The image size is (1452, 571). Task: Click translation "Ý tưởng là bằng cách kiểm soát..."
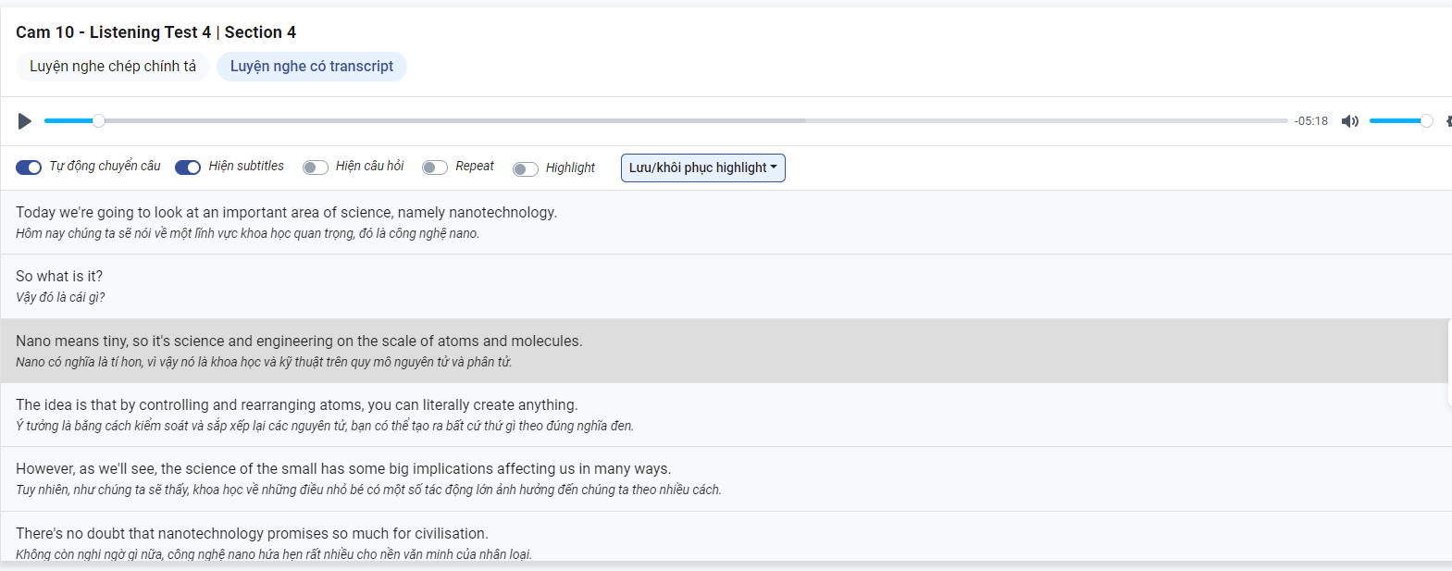tap(325, 426)
